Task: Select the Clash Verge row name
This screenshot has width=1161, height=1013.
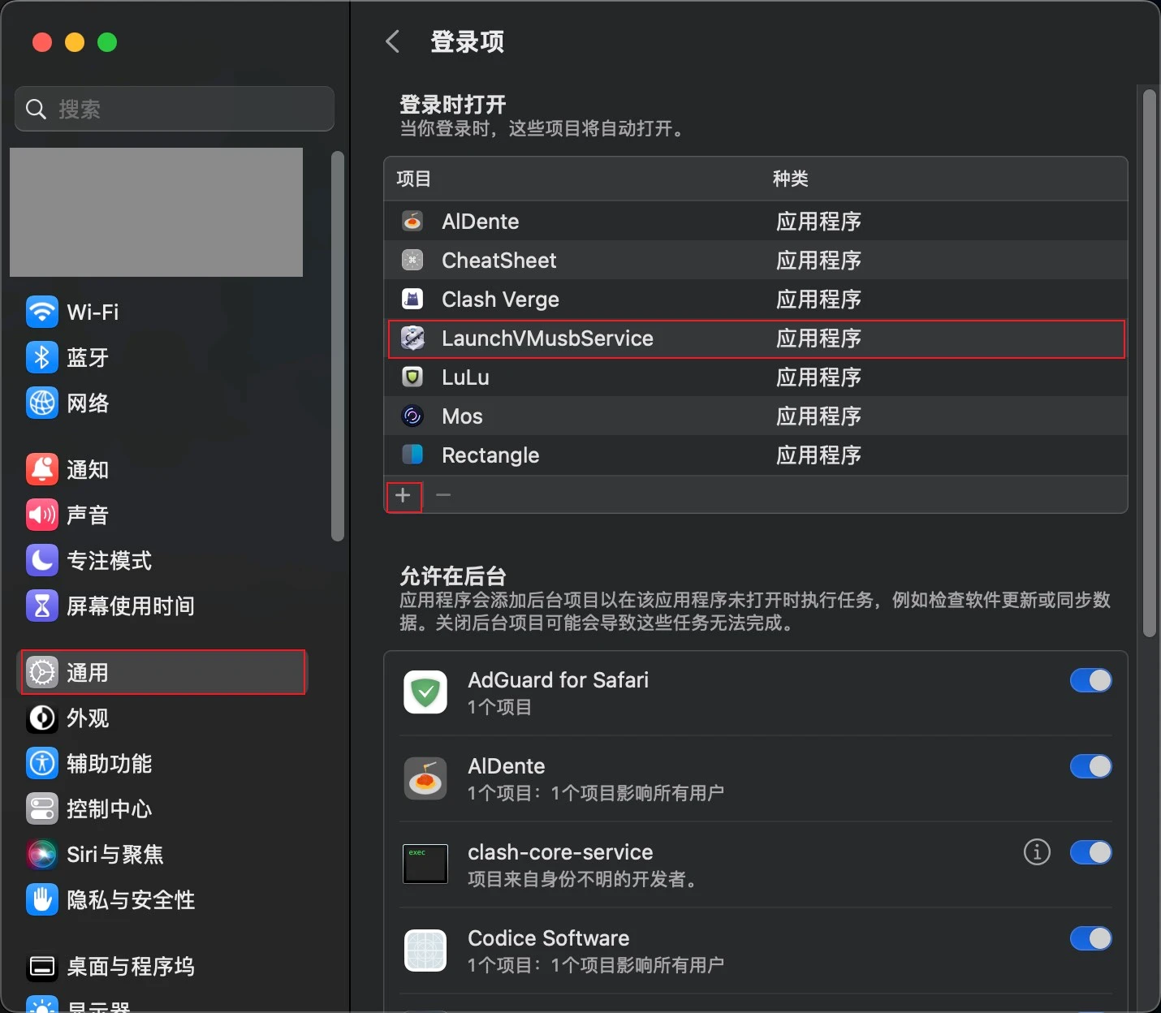Action: tap(500, 300)
